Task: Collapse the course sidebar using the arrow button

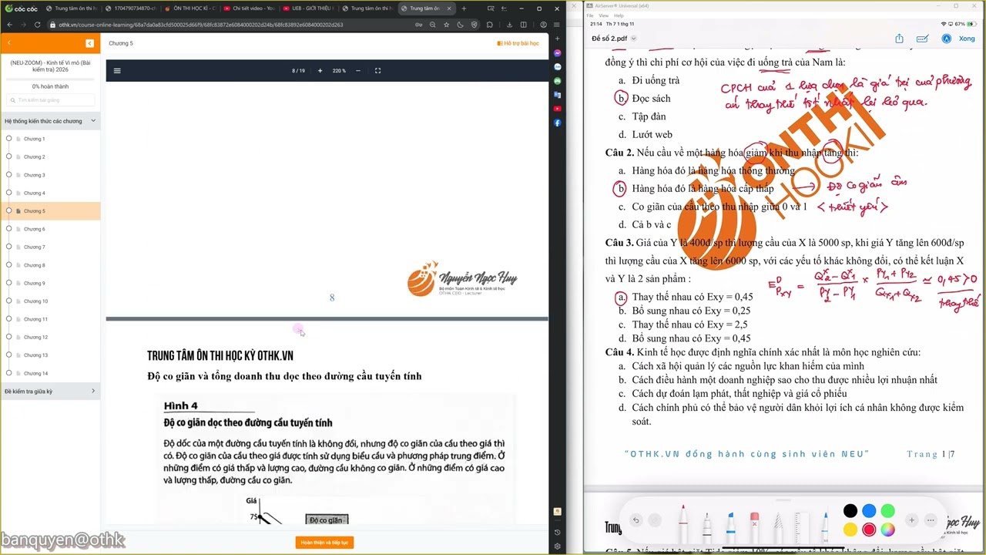Action: (89, 43)
